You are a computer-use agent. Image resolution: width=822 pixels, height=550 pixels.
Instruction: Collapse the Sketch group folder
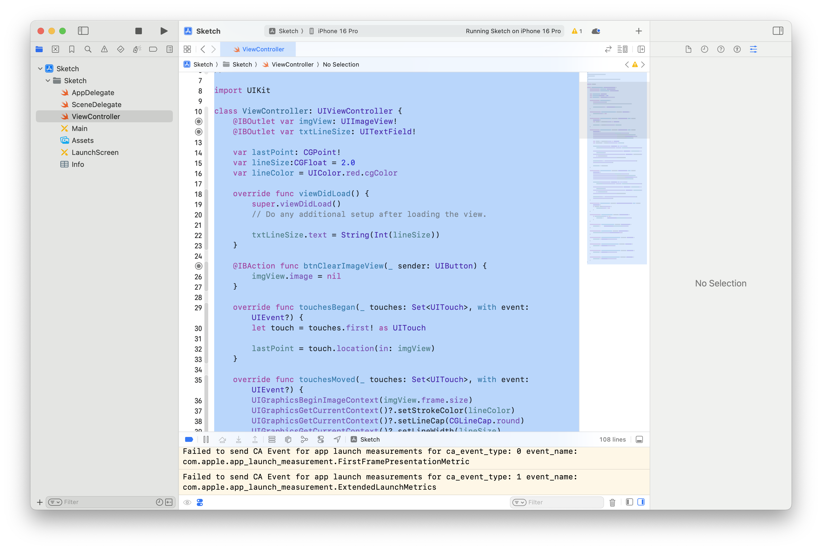(x=48, y=81)
